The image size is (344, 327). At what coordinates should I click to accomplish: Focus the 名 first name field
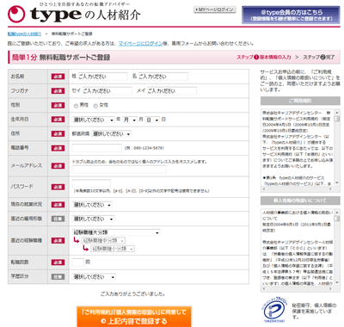click(163, 77)
